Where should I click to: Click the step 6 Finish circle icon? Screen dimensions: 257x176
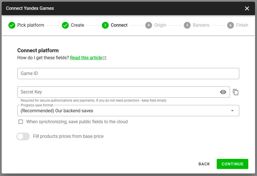[x=231, y=25]
